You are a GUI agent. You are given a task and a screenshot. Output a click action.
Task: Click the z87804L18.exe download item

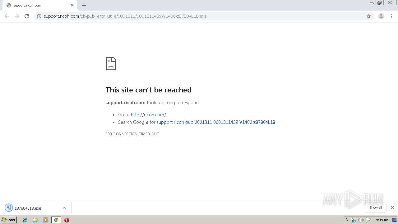click(36, 208)
